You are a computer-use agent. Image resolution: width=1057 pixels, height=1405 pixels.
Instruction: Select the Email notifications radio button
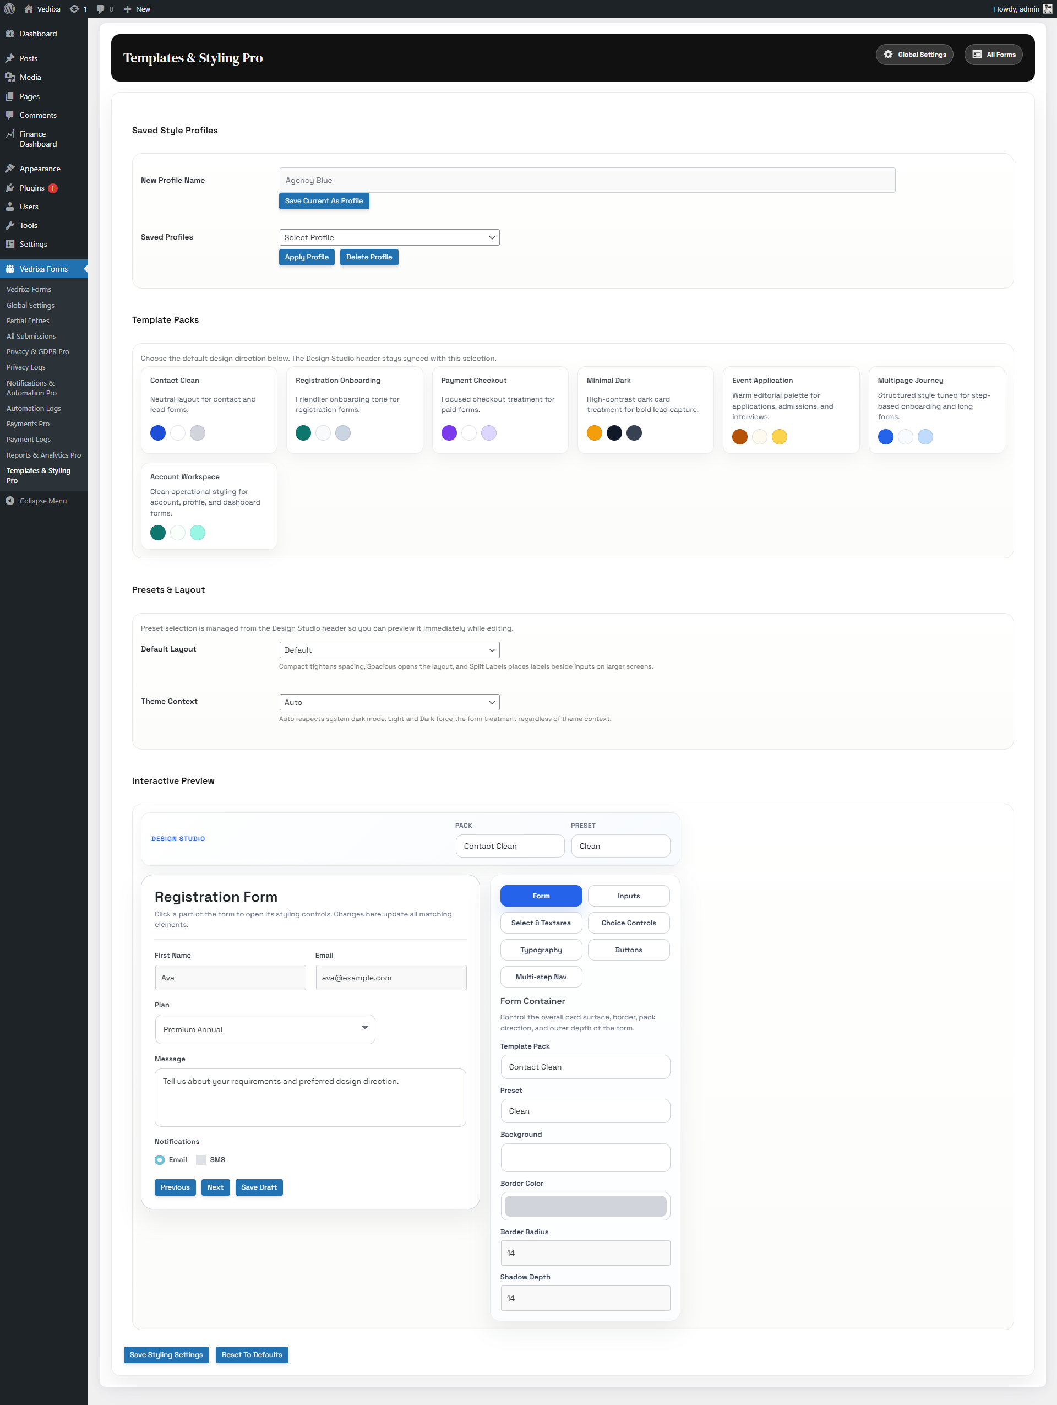pyautogui.click(x=159, y=1160)
